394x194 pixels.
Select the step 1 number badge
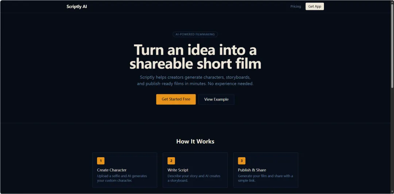click(101, 161)
